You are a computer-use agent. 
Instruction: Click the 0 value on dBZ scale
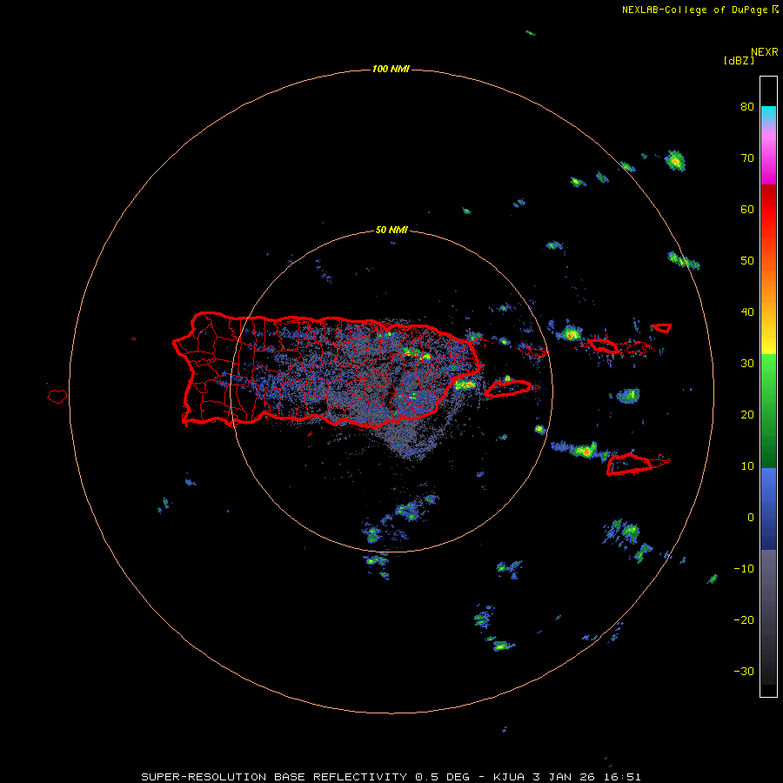[751, 518]
